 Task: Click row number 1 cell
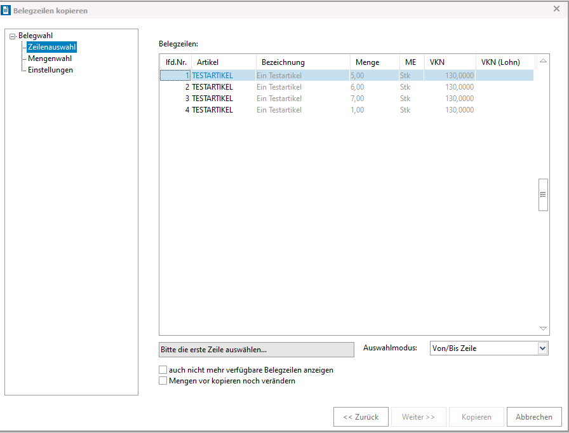tap(175, 76)
